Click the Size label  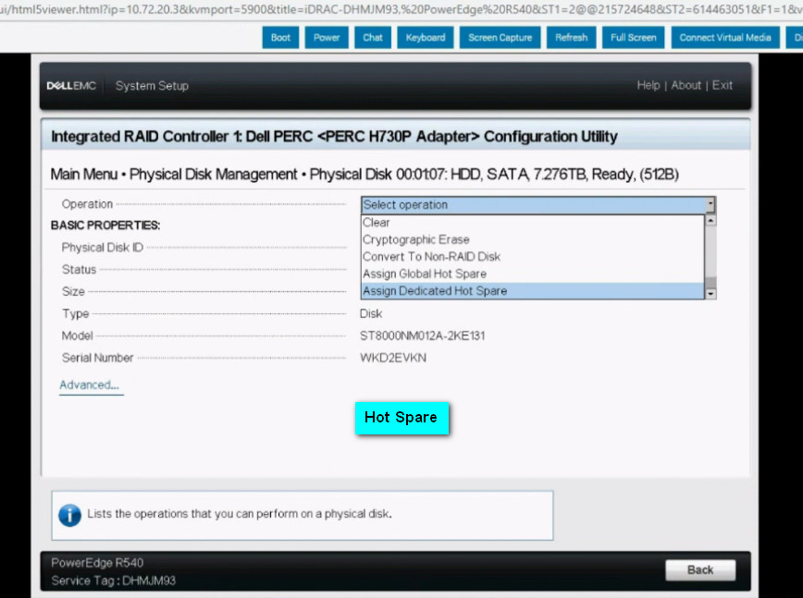pyautogui.click(x=73, y=291)
